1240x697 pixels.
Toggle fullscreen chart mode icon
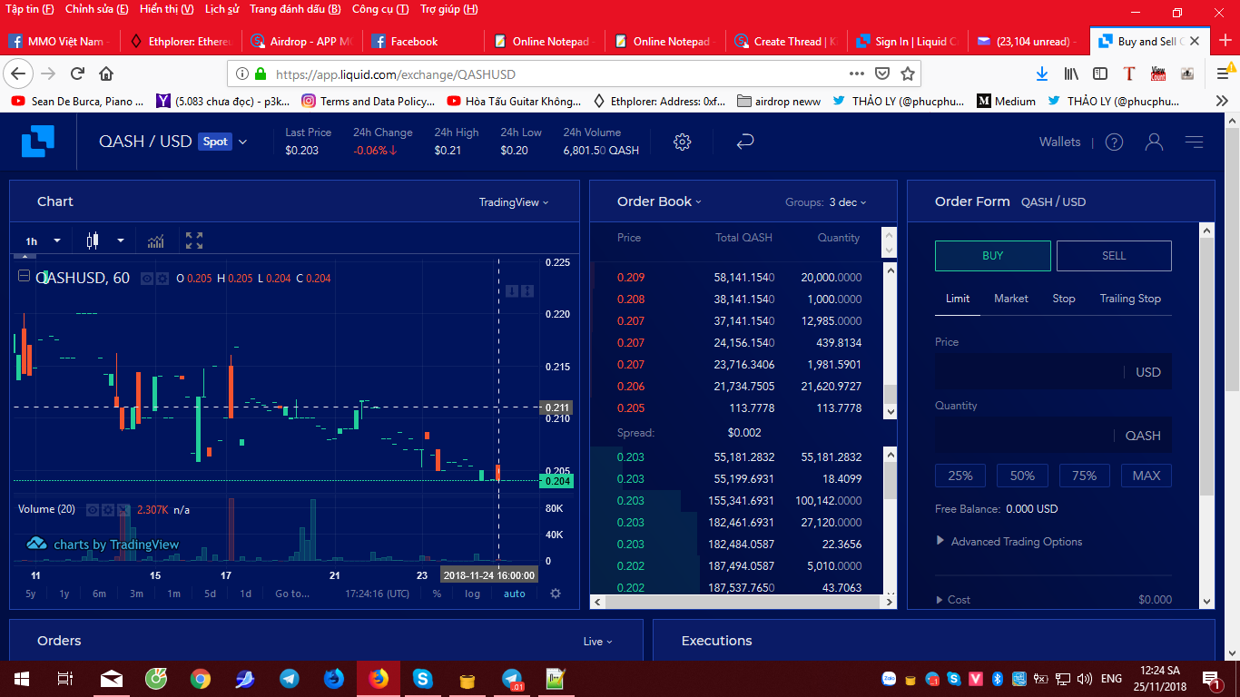coord(194,241)
